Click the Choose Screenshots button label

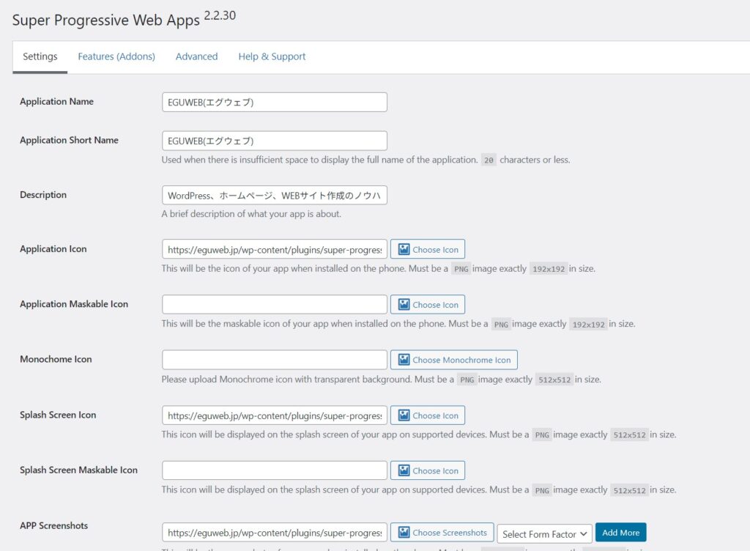449,533
